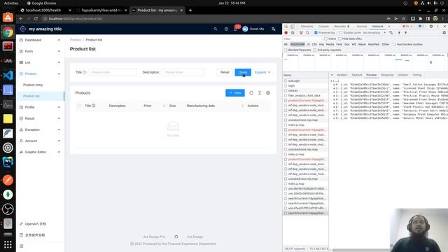The image size is (448, 252).
Task: Open the Show Applications grid in dock
Action: (8, 244)
